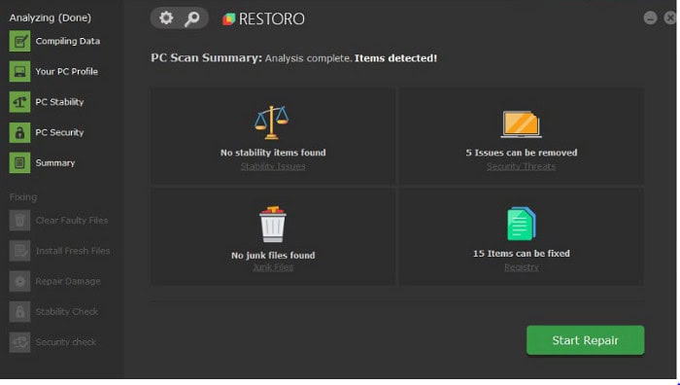Viewport: 680px width, 385px height.
Task: Select the Repair Damage step
Action: 55,281
